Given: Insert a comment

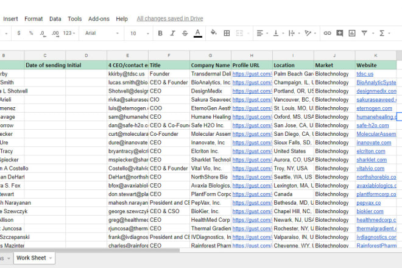Looking at the screenshot, I should 340,33.
